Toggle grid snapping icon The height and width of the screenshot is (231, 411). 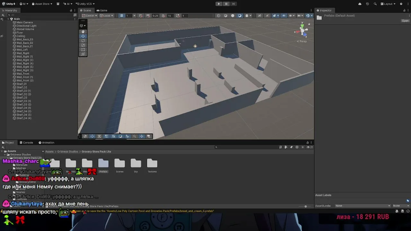click(141, 16)
